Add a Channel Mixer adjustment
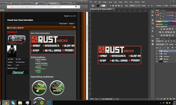The height and width of the screenshot is (105, 176). point(171,32)
